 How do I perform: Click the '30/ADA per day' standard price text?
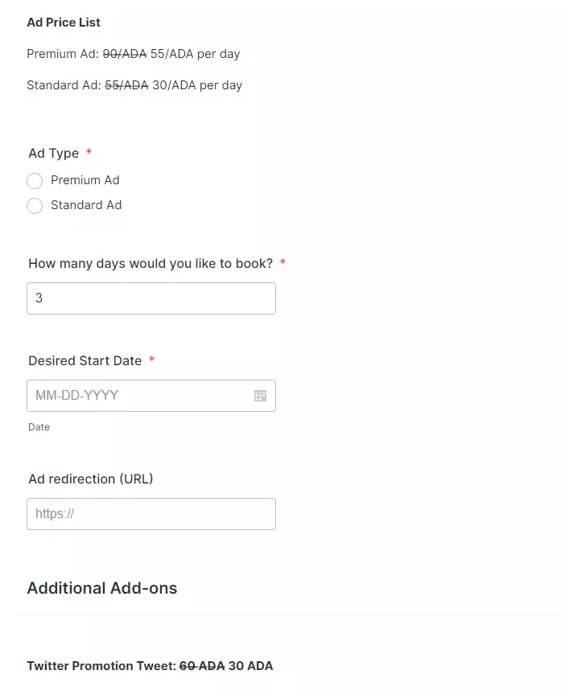(x=197, y=85)
